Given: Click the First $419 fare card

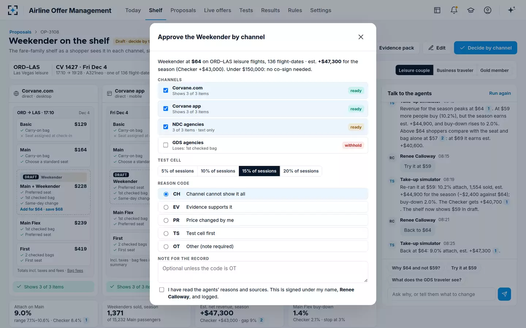Looking at the screenshot, I should [53, 254].
